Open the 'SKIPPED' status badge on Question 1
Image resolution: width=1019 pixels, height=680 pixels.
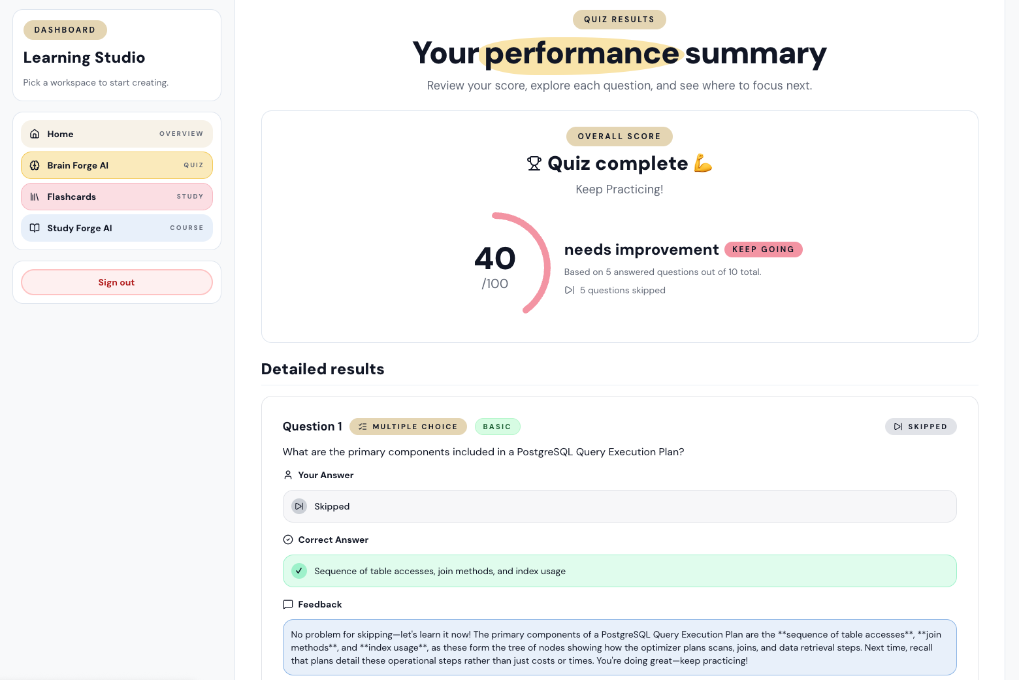coord(921,427)
